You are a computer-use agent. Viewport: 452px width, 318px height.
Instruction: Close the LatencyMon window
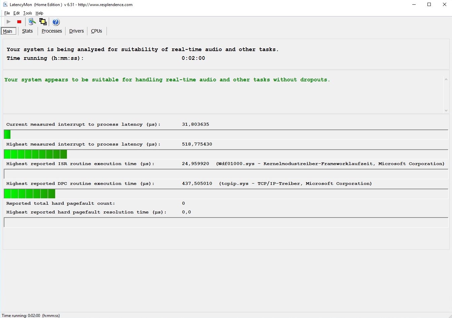444,5
